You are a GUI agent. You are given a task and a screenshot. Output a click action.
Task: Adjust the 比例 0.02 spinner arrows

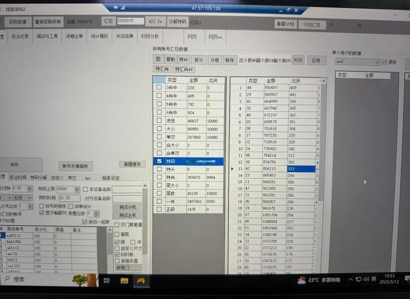(x=30, y=188)
